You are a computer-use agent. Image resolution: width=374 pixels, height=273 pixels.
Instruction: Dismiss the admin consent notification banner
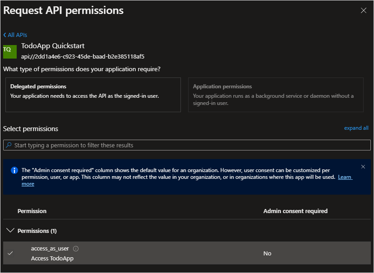click(x=363, y=166)
